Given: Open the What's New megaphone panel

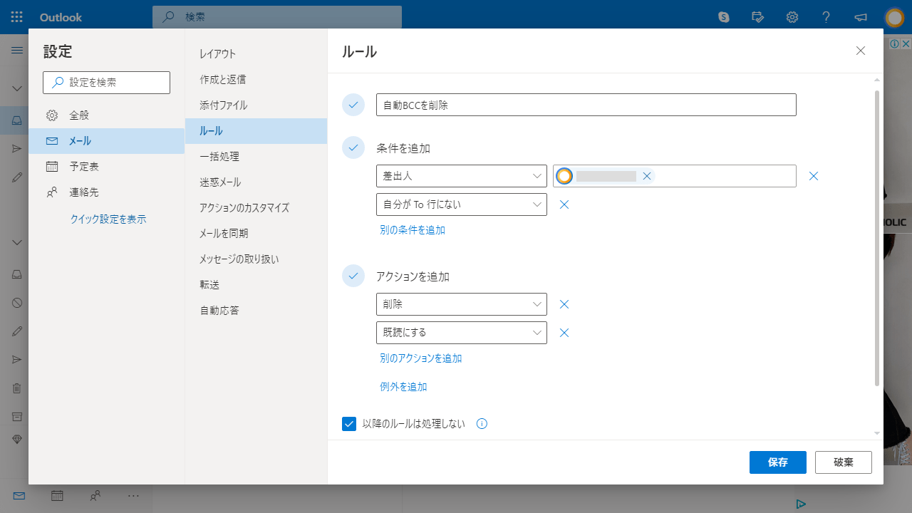Looking at the screenshot, I should point(860,16).
